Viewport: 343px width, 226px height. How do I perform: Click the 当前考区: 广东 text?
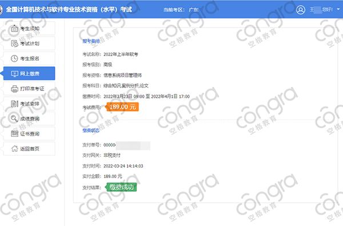coord(181,10)
